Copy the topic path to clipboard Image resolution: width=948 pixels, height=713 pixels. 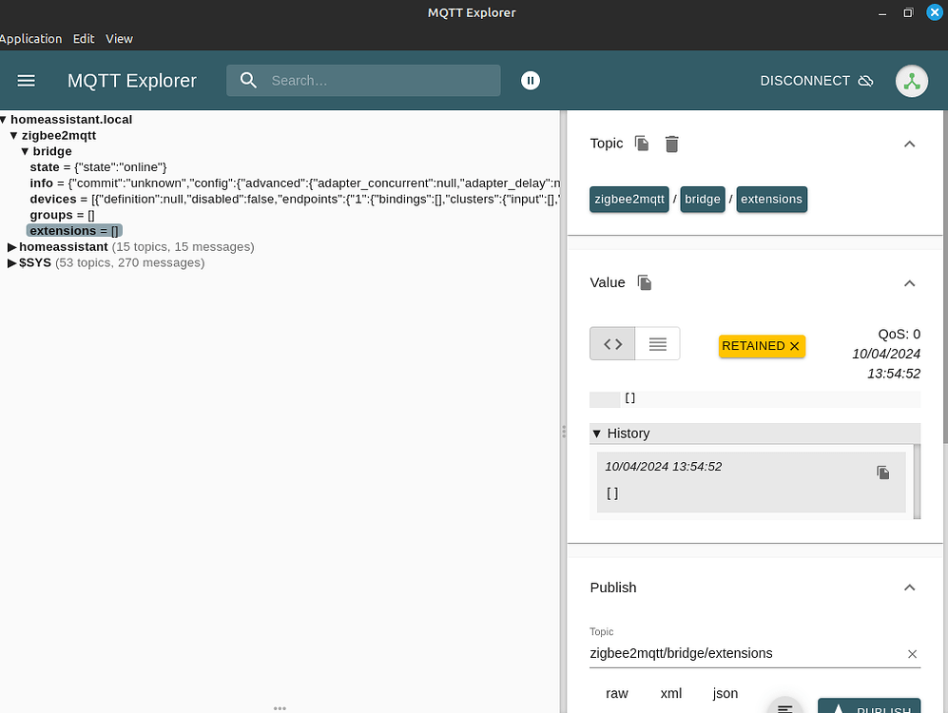pos(642,144)
